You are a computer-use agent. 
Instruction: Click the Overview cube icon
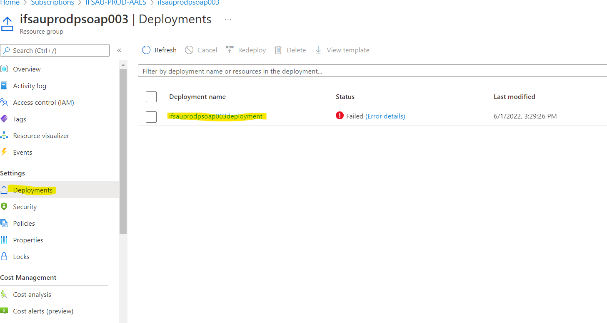click(x=4, y=69)
